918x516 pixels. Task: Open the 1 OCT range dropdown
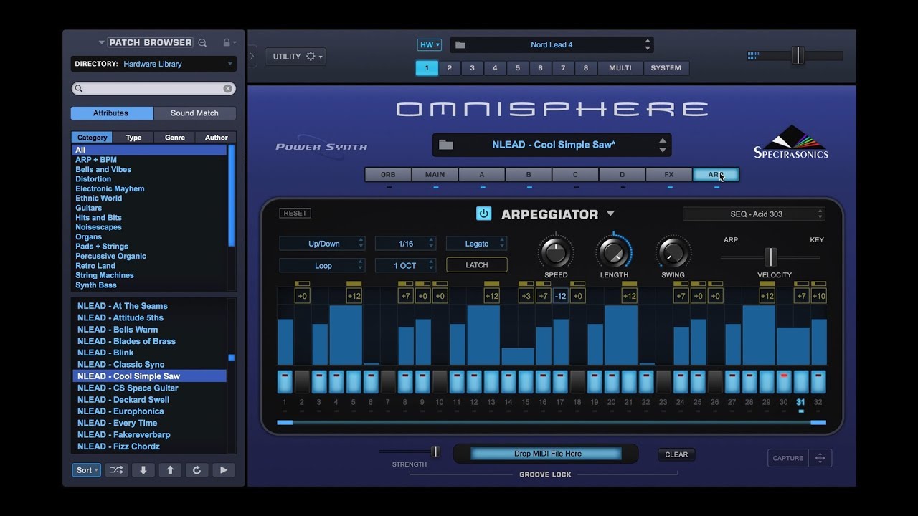[405, 265]
